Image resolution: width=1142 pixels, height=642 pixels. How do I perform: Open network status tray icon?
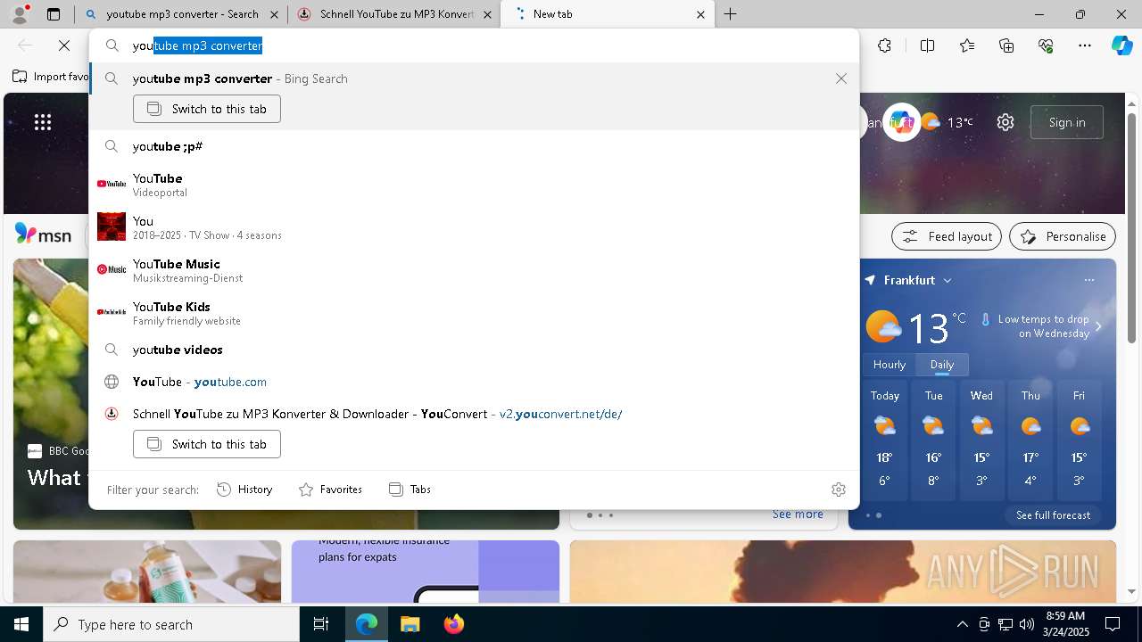point(1005,624)
